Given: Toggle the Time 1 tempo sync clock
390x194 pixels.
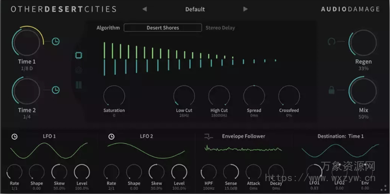Looking at the screenshot, I should point(56,42).
